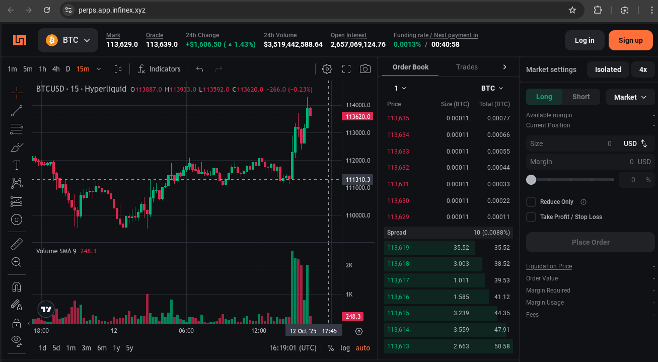The height and width of the screenshot is (362, 658).
Task: Toggle stay in drawing mode
Action: (x=17, y=305)
